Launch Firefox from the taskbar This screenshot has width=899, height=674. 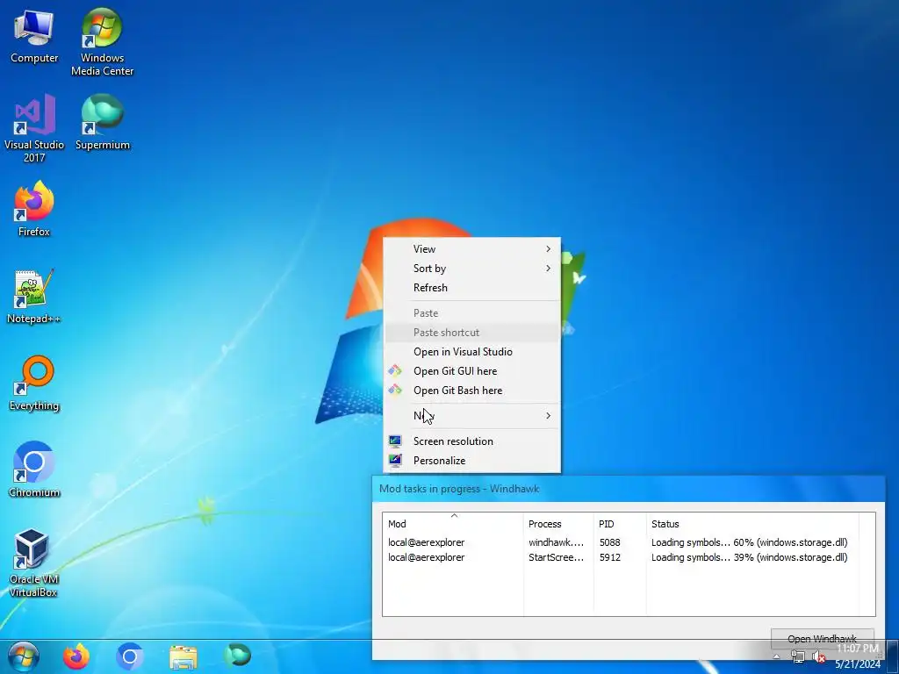coord(76,656)
